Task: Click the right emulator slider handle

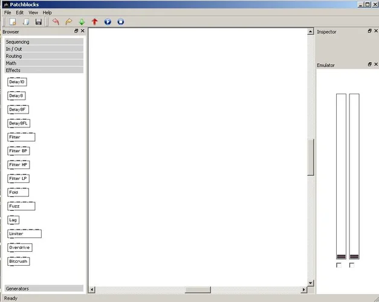Action: [354, 257]
